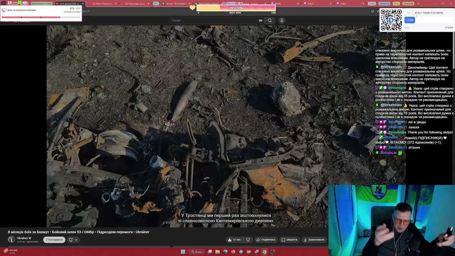455x256 pixels.
Task: Open the notification bell dropdown
Action: (73, 240)
